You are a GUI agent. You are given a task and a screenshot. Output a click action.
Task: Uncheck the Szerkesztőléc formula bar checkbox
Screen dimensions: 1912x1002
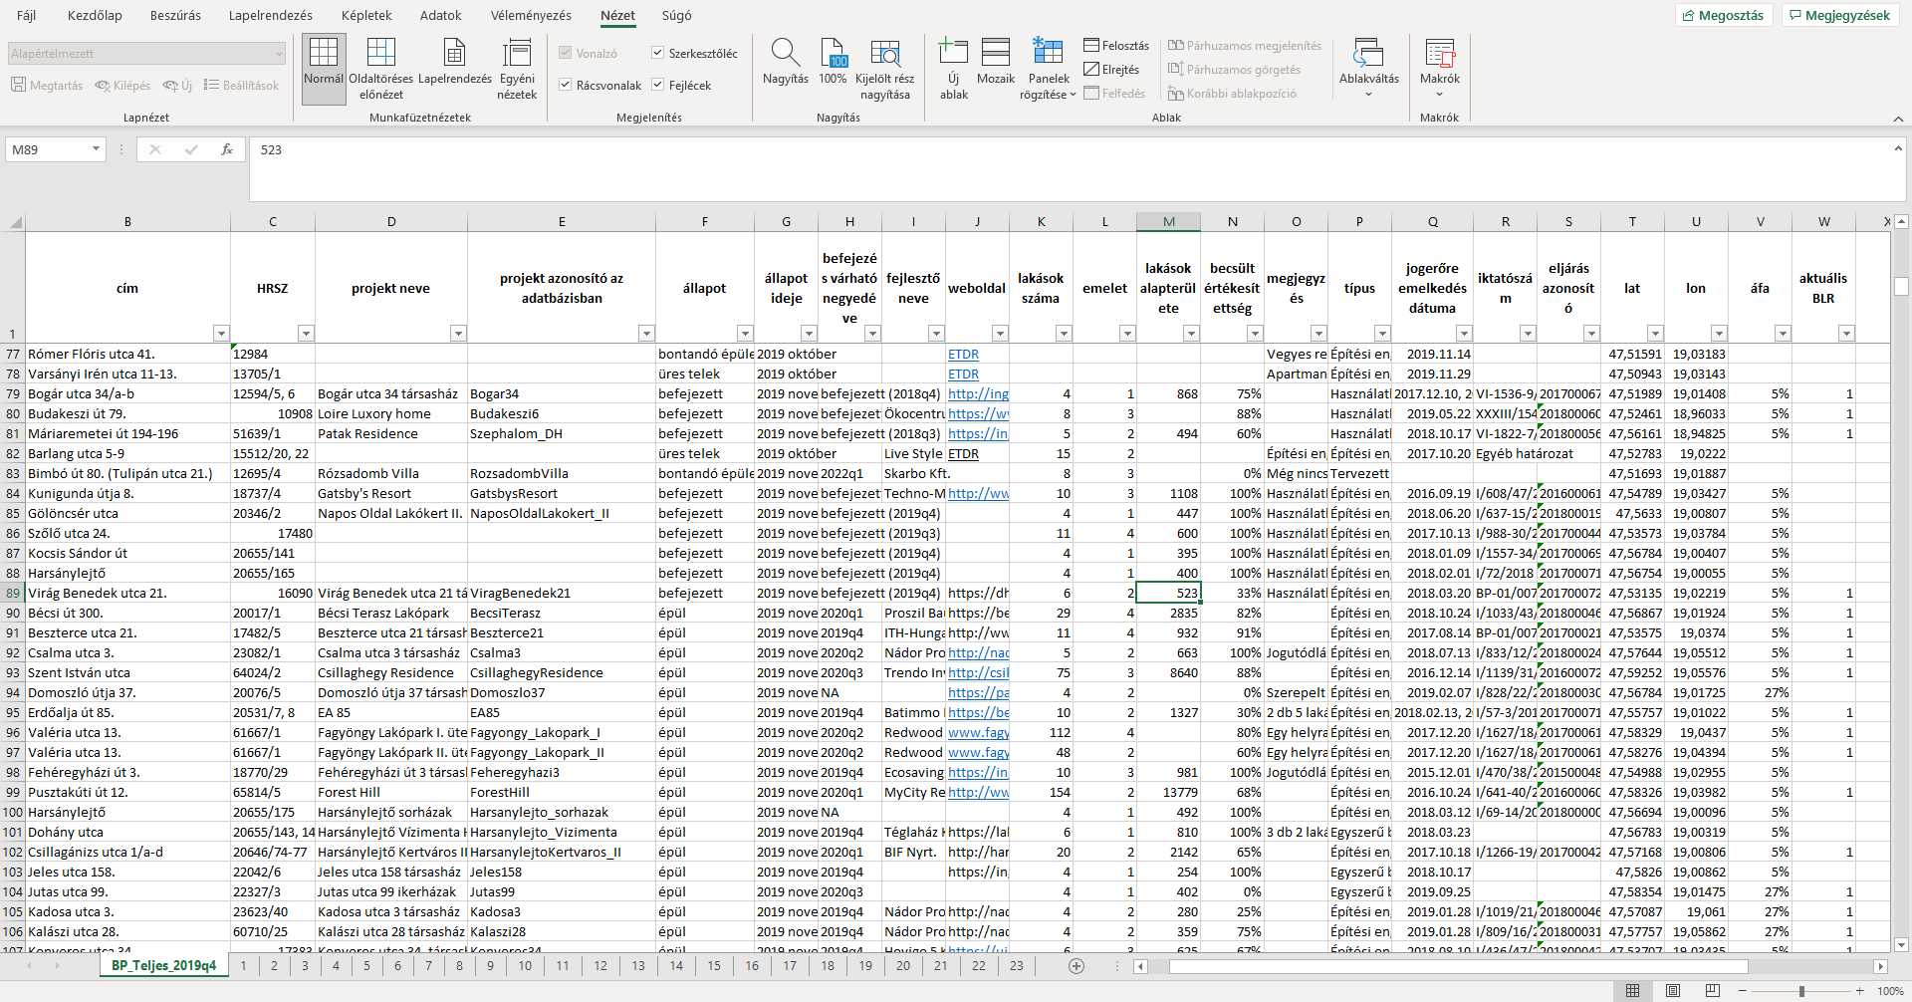[x=658, y=53]
